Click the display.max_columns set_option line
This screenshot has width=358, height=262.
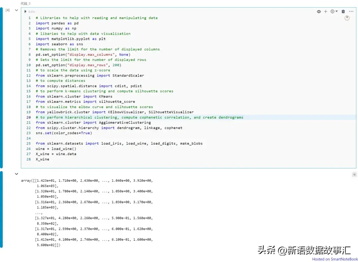83,55
